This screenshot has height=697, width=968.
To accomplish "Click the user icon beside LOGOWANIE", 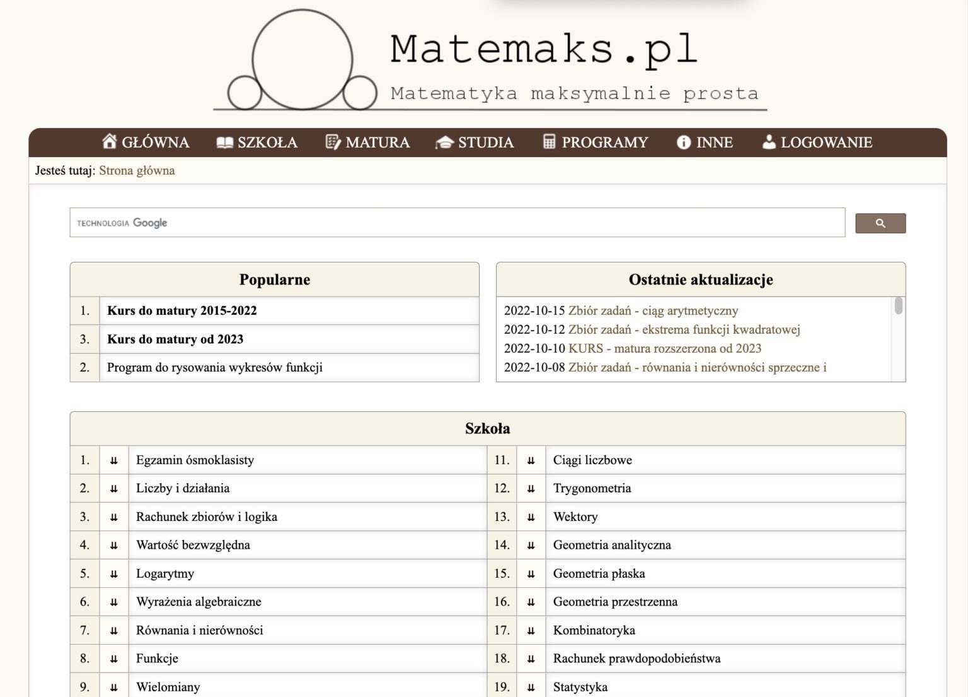I will [769, 142].
